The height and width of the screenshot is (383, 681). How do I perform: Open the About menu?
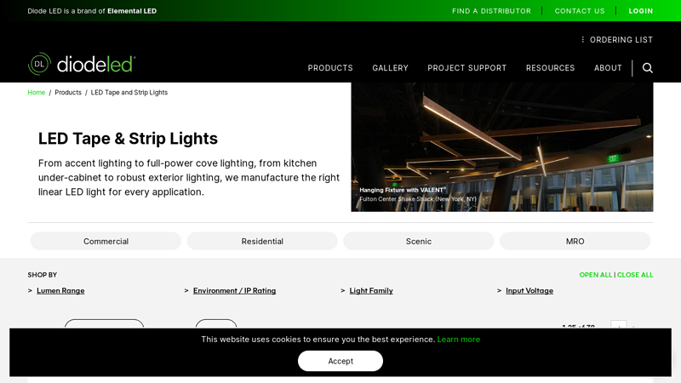(608, 68)
